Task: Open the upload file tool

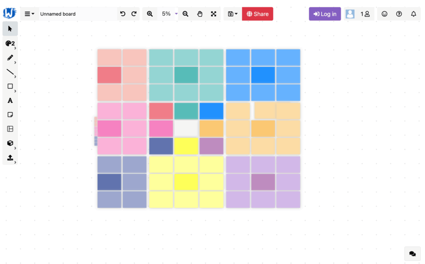Action: click(x=10, y=158)
